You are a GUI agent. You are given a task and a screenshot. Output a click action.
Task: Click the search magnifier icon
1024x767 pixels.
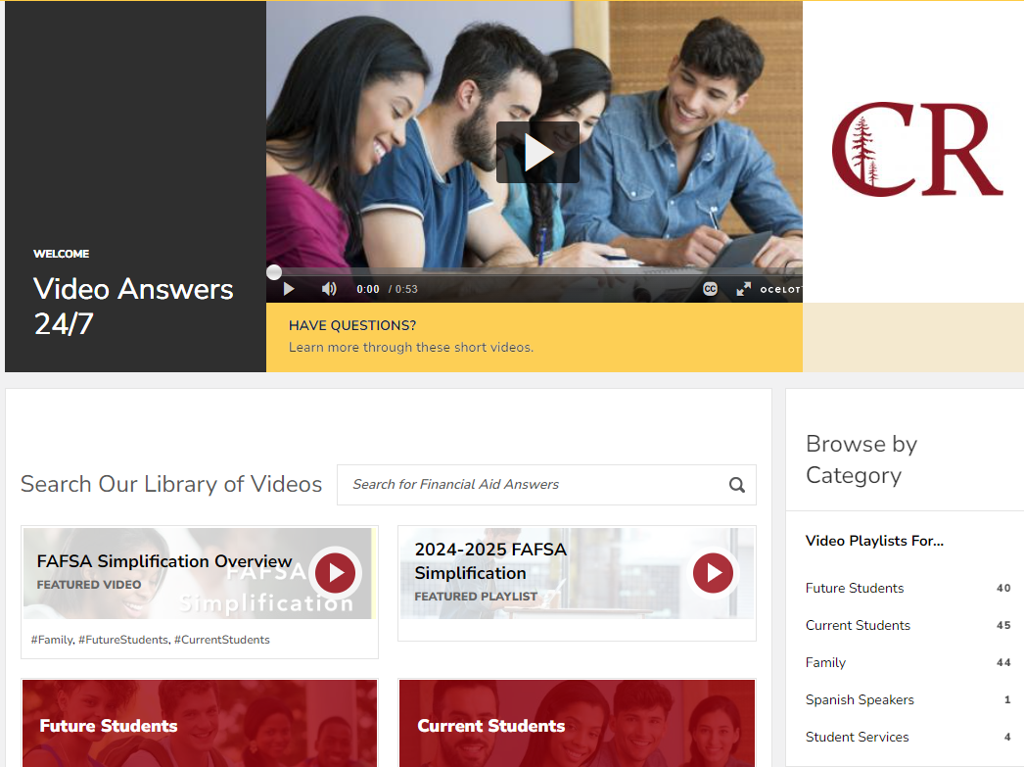[x=736, y=485]
